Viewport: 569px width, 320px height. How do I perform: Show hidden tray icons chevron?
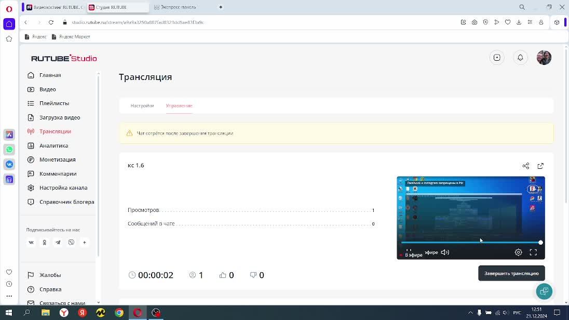pyautogui.click(x=470, y=313)
